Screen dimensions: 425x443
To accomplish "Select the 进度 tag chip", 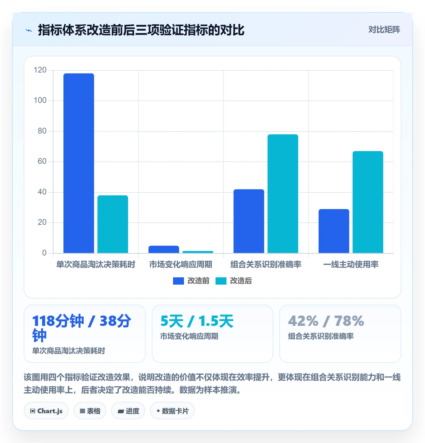I will 128,411.
